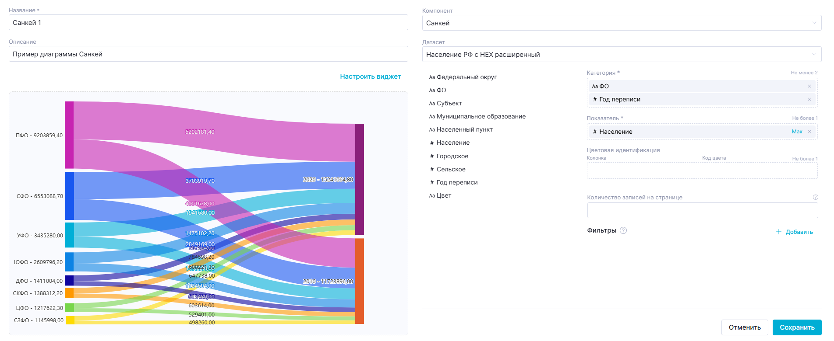Remove Год переписи from Категория
Viewport: 834px width, 341px height.
click(809, 99)
